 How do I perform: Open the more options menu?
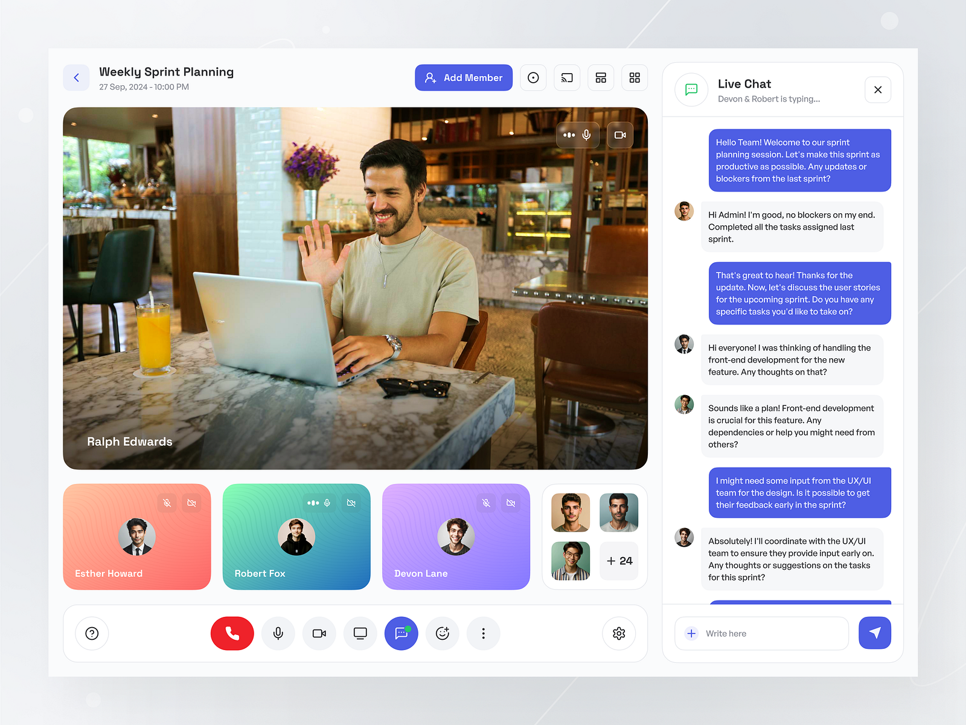(483, 633)
